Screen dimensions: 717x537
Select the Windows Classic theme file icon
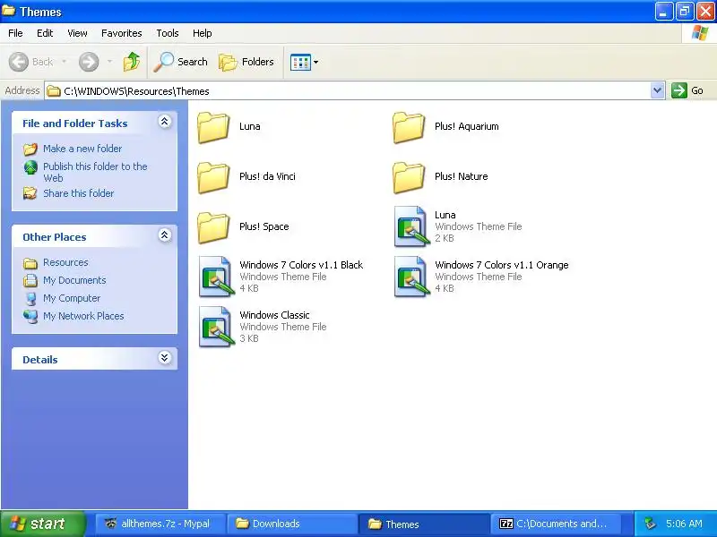click(216, 327)
